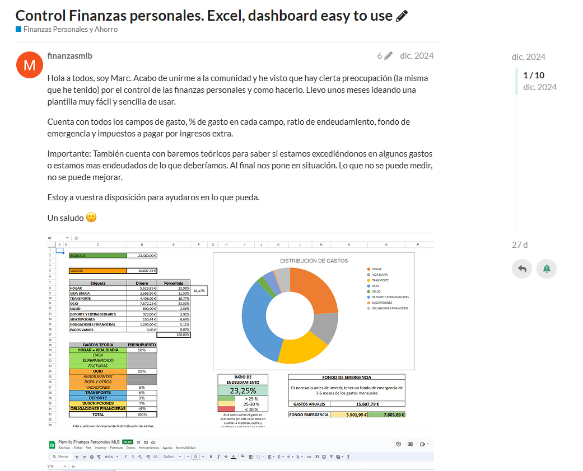This screenshot has height=471, width=583.
Task: Click the pencil icon to edit topic title
Action: click(402, 16)
